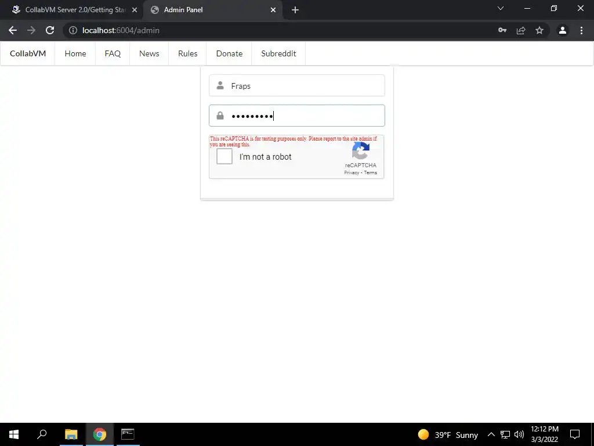The image size is (594, 446).
Task: Click the reCAPTCHA logo
Action: 361,151
